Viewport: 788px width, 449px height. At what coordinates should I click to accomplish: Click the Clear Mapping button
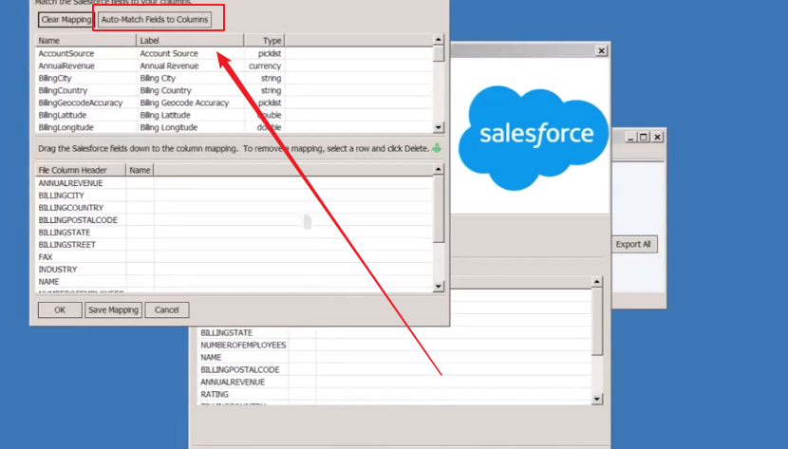(66, 20)
